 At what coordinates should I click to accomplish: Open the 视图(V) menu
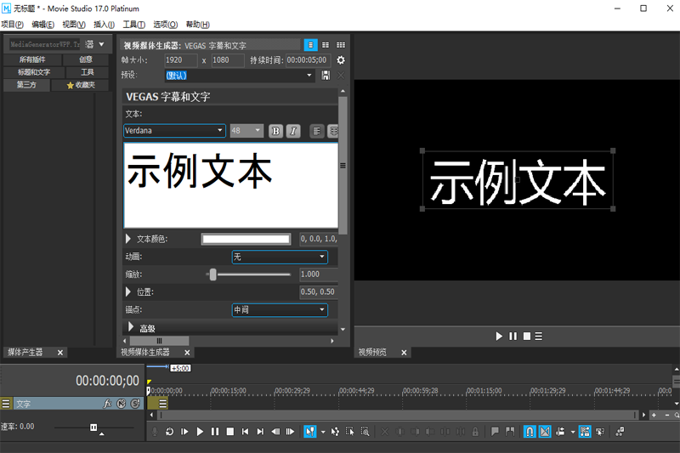click(74, 25)
